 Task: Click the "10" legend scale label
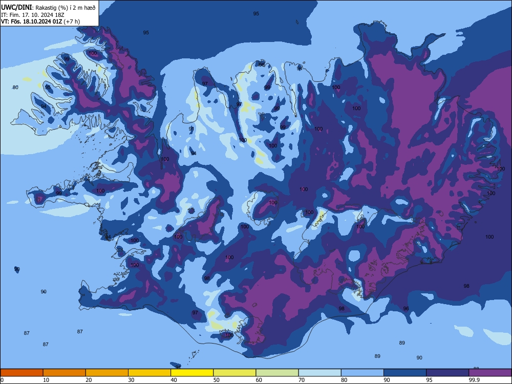pyautogui.click(x=46, y=380)
